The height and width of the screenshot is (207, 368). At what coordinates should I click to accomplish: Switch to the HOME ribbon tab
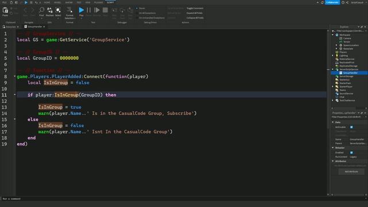(x=47, y=2)
